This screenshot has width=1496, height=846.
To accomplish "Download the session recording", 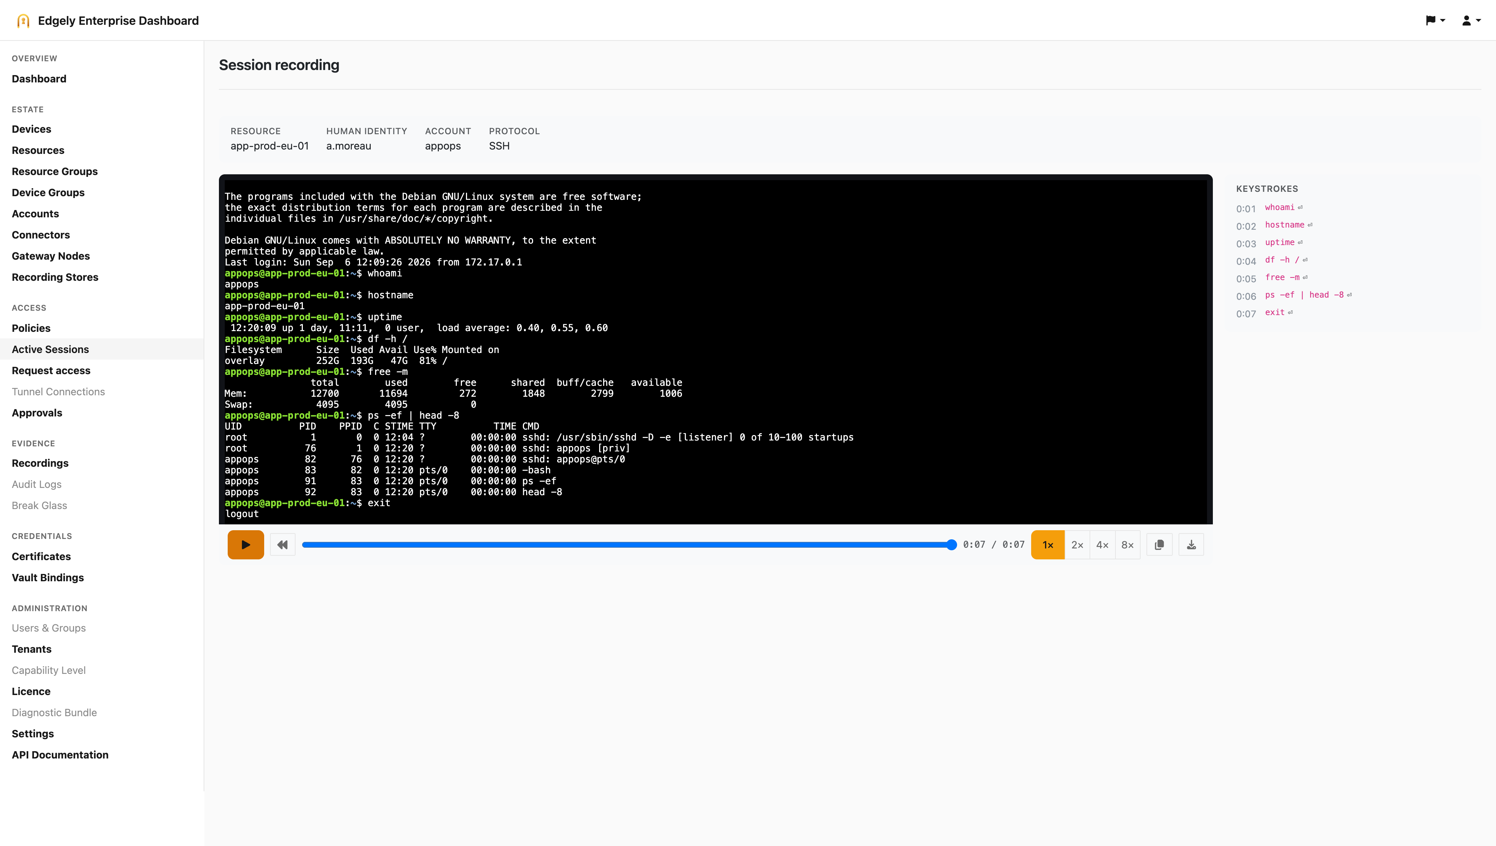I will pos(1191,544).
